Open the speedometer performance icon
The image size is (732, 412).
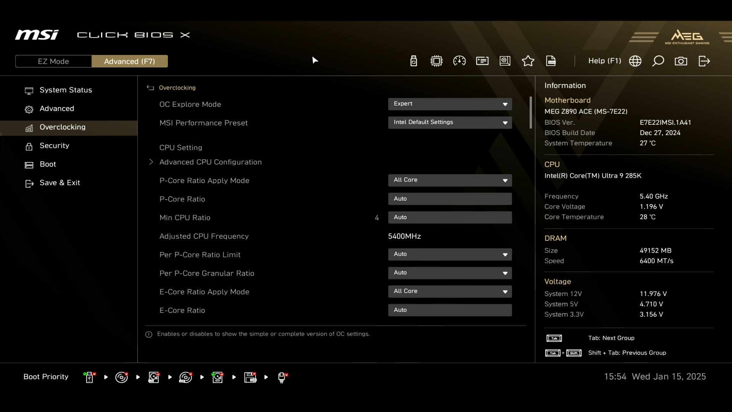click(x=459, y=61)
